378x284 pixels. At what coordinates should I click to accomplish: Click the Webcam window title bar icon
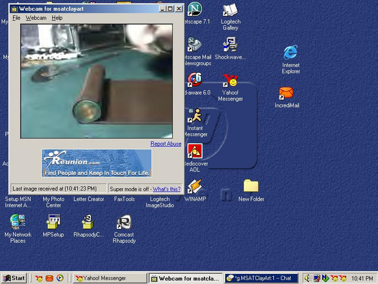[14, 9]
